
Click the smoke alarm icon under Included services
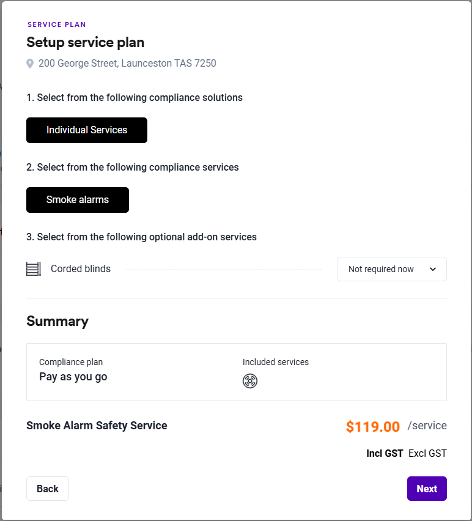point(250,381)
